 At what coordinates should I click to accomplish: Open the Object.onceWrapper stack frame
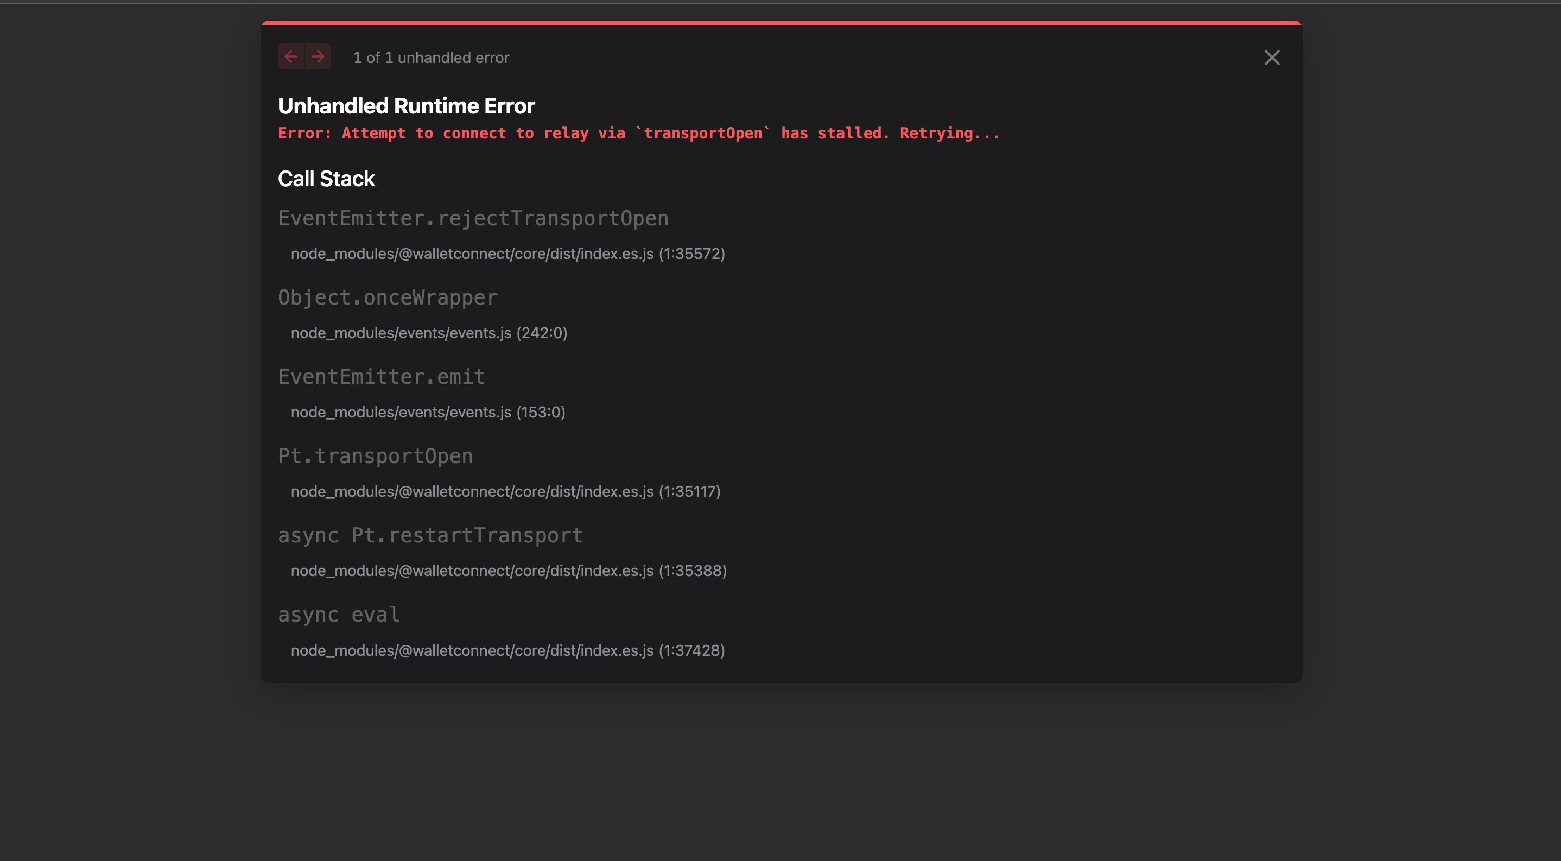pos(387,297)
